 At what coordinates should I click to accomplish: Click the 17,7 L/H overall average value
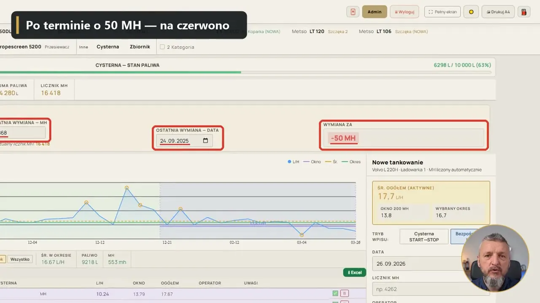390,196
